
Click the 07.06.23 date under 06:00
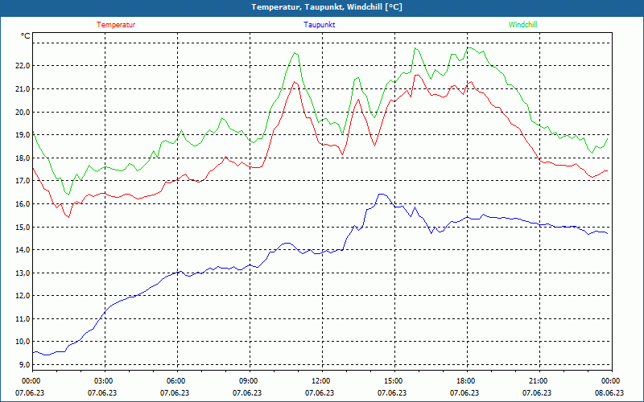click(175, 392)
